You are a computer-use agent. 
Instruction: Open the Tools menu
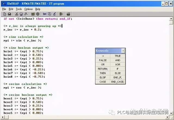[19, 9]
